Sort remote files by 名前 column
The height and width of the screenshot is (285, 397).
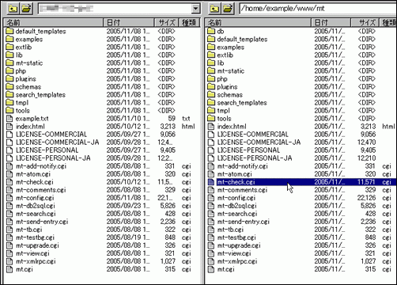259,23
